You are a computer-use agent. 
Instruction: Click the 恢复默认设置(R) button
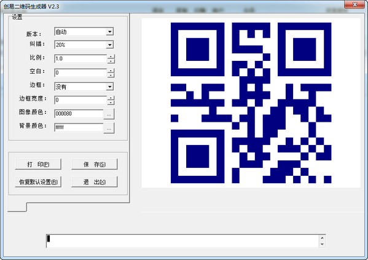click(x=38, y=182)
